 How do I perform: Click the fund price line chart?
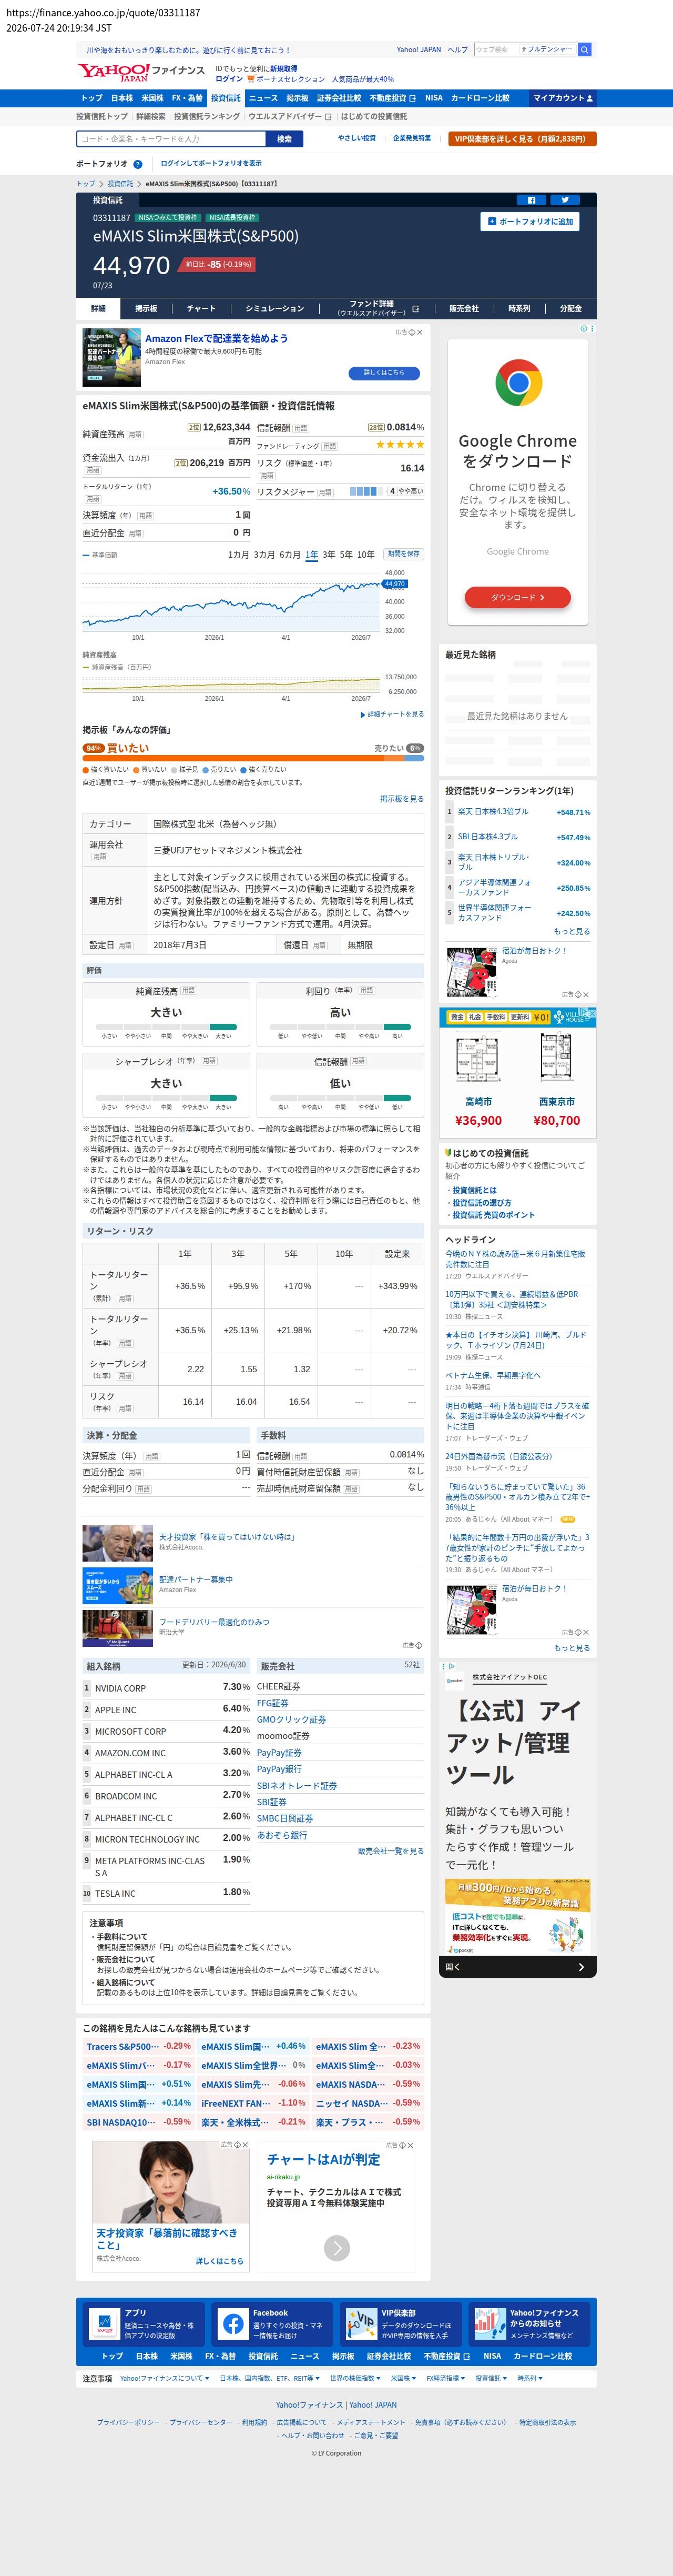(231, 602)
